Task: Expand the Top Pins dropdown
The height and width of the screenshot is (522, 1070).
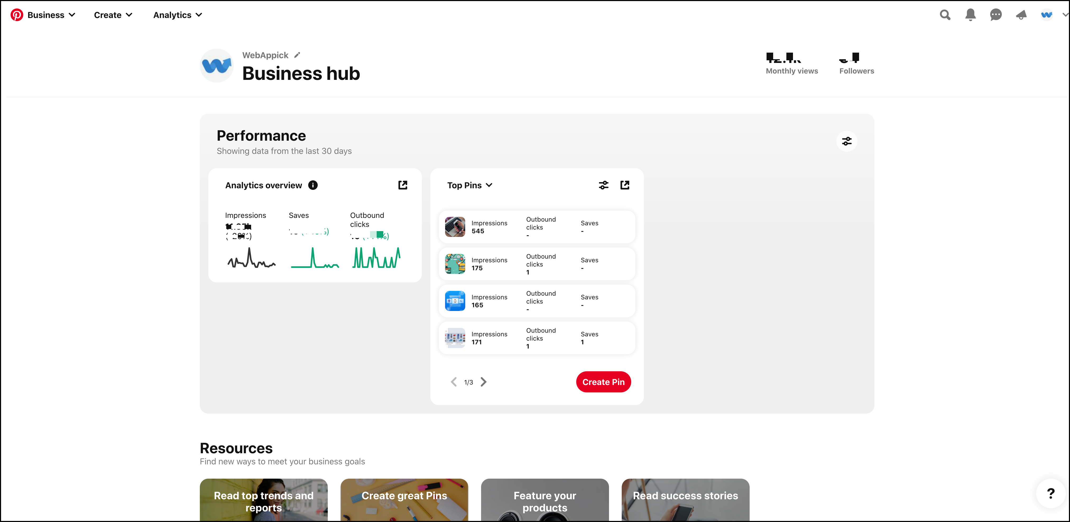Action: click(470, 185)
